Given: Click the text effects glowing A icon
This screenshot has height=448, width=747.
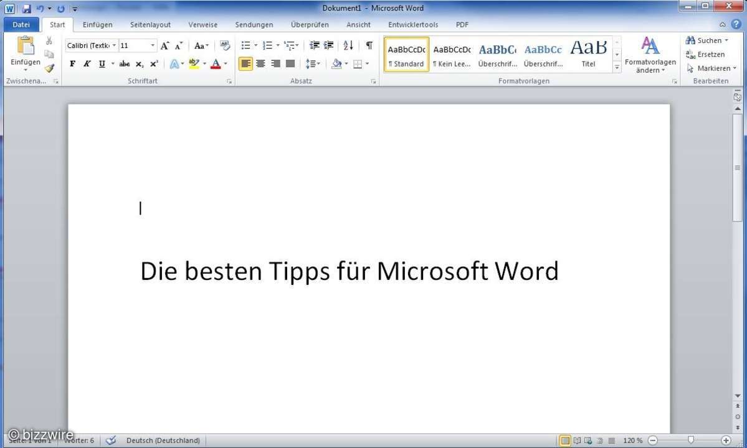Looking at the screenshot, I should pyautogui.click(x=174, y=63).
